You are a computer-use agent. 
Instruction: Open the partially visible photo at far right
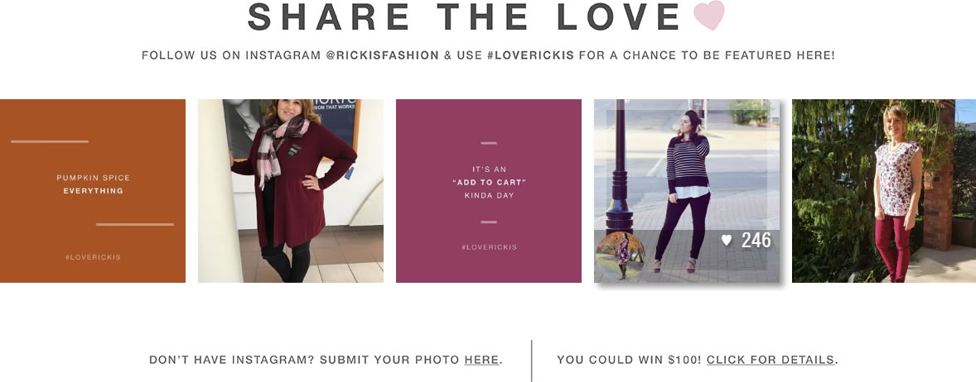pyautogui.click(x=965, y=191)
